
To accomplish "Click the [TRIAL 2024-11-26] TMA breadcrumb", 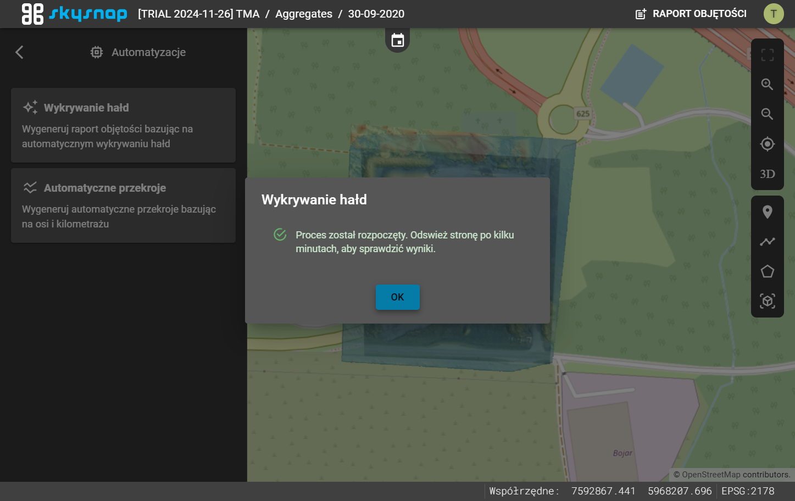I will [199, 14].
